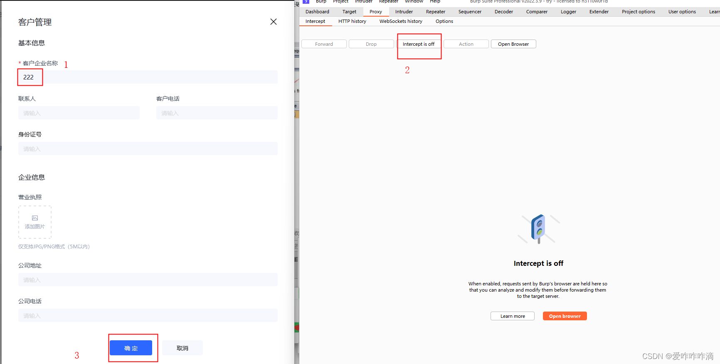Open the Intruder menu in menu bar
Viewport: 720px width, 364px height.
click(x=364, y=2)
